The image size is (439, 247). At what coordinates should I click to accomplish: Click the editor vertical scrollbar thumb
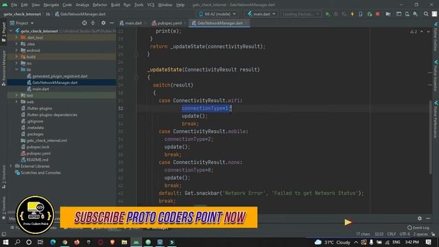[430, 137]
